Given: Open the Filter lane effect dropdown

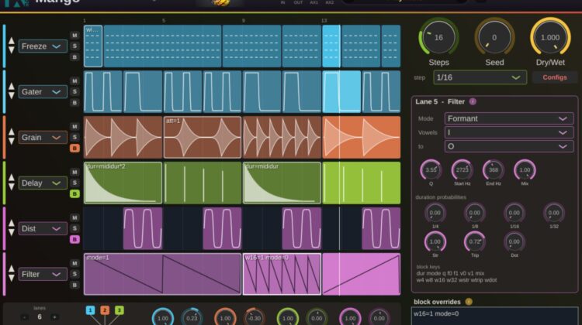Looking at the screenshot, I should tap(43, 274).
